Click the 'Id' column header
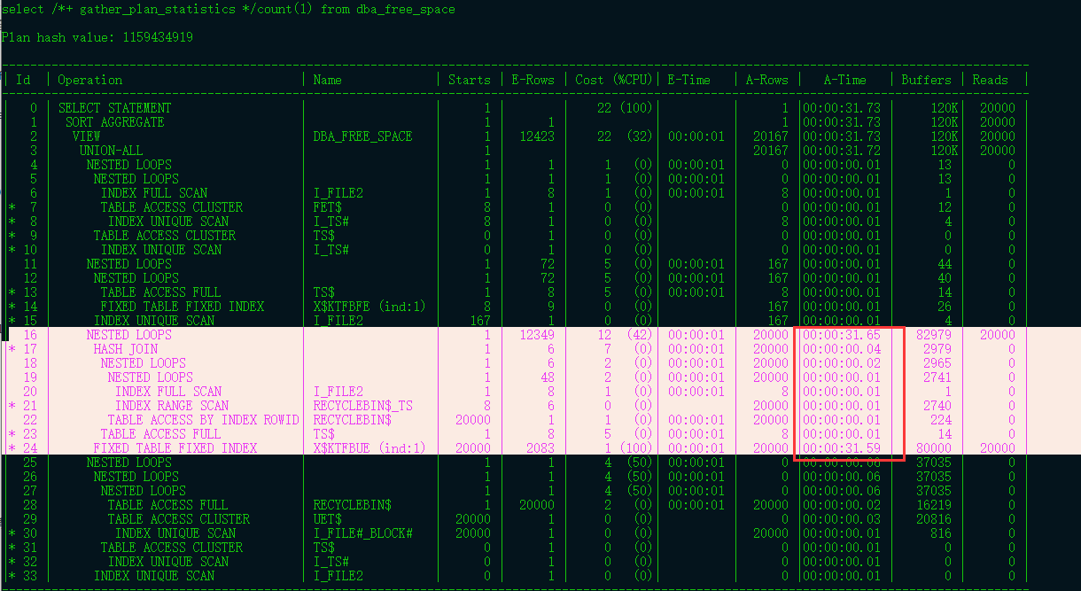Image resolution: width=1081 pixels, height=591 pixels. [x=23, y=80]
